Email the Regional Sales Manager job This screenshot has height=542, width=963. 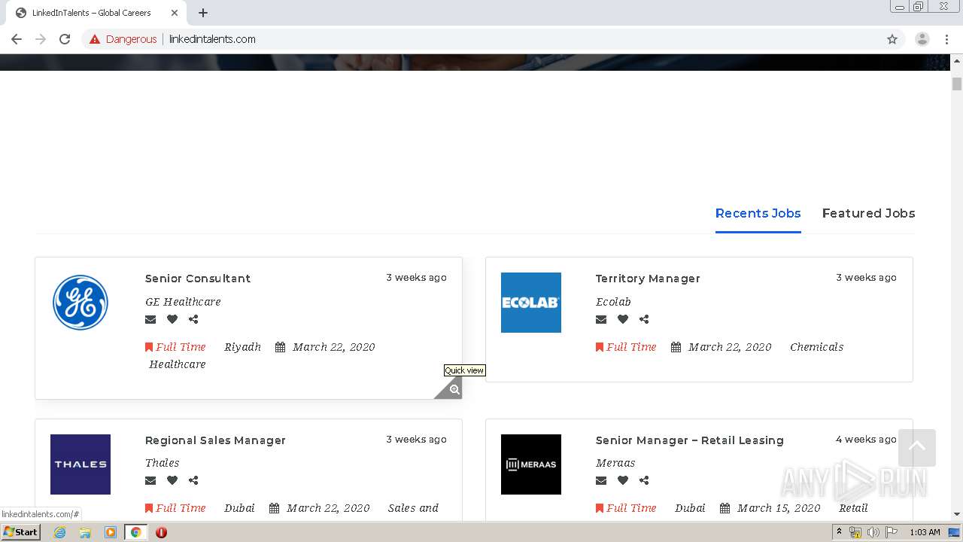150,480
